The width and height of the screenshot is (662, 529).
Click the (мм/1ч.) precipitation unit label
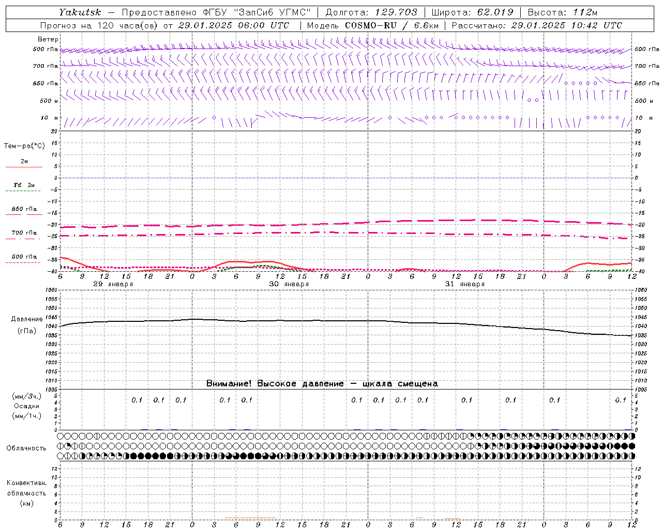pos(27,416)
